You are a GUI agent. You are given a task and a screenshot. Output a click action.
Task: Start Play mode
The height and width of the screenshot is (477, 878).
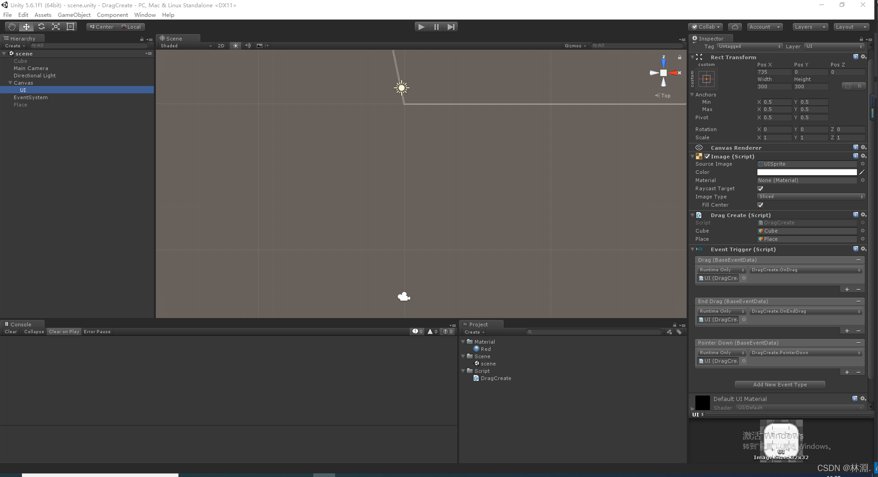[422, 27]
